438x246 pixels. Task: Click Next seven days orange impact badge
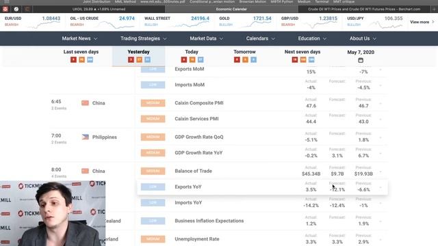303,59
